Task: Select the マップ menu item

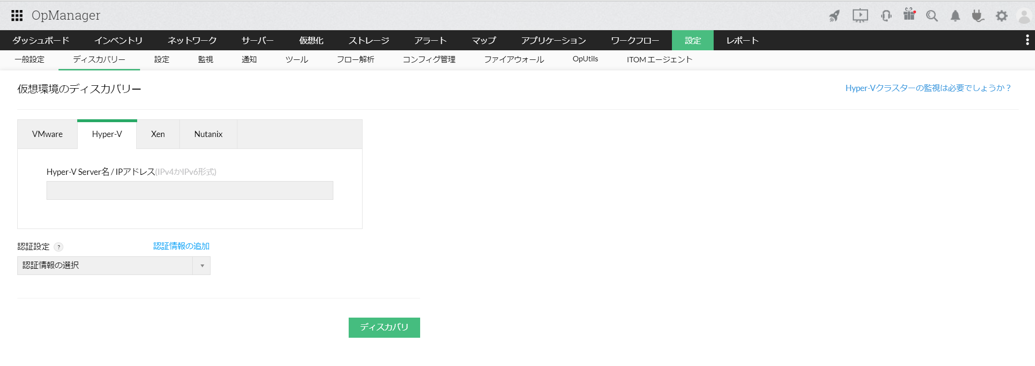Action: 484,40
